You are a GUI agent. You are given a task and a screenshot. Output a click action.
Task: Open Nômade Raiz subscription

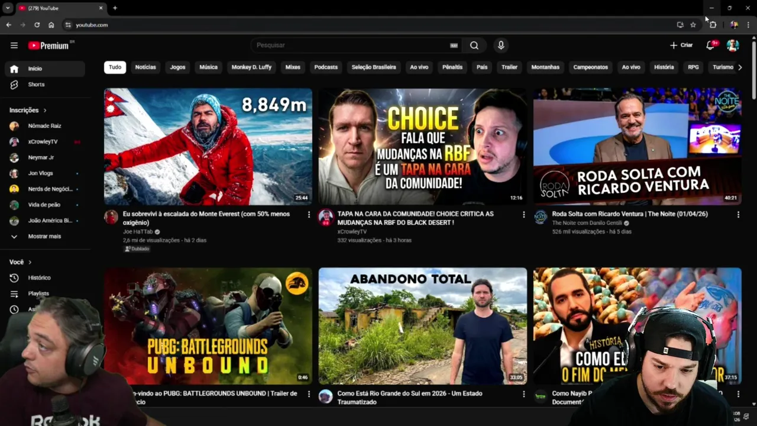pyautogui.click(x=44, y=126)
